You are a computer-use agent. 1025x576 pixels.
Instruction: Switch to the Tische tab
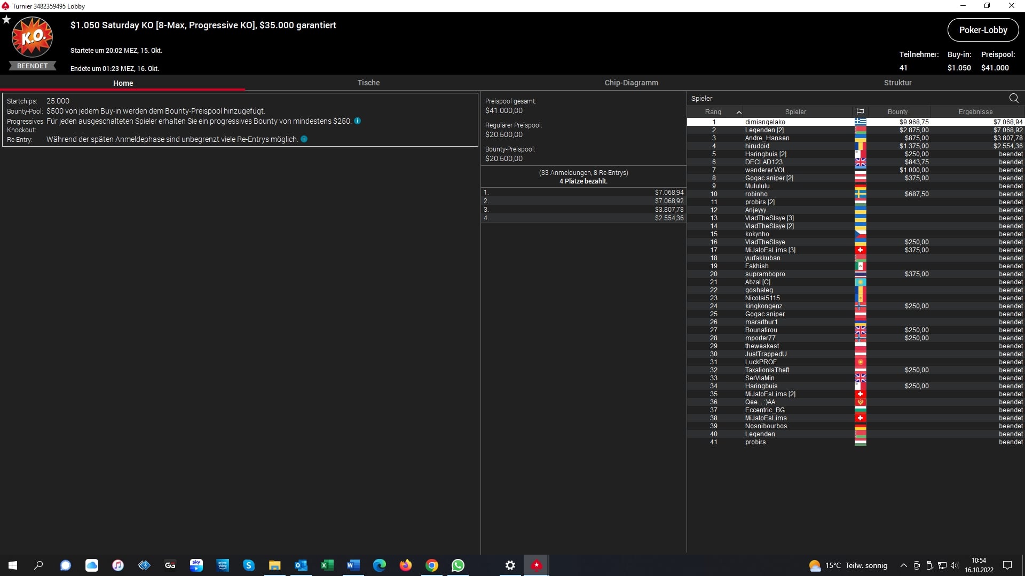tap(368, 83)
